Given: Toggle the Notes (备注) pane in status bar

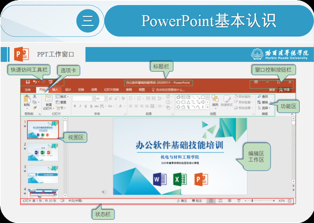Looking at the screenshot, I should click(182, 200).
